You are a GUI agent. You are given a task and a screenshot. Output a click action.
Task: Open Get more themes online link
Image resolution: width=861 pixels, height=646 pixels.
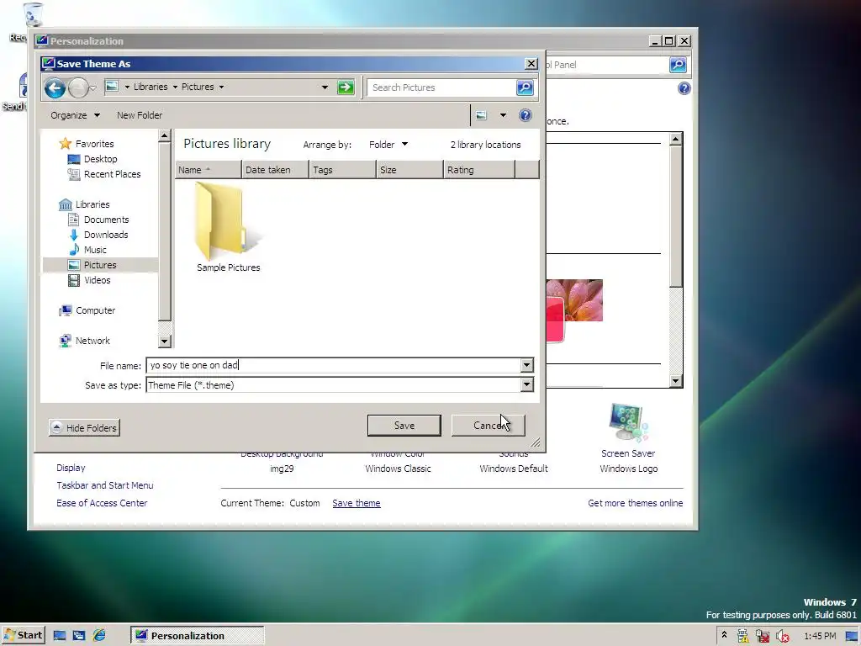tap(636, 503)
